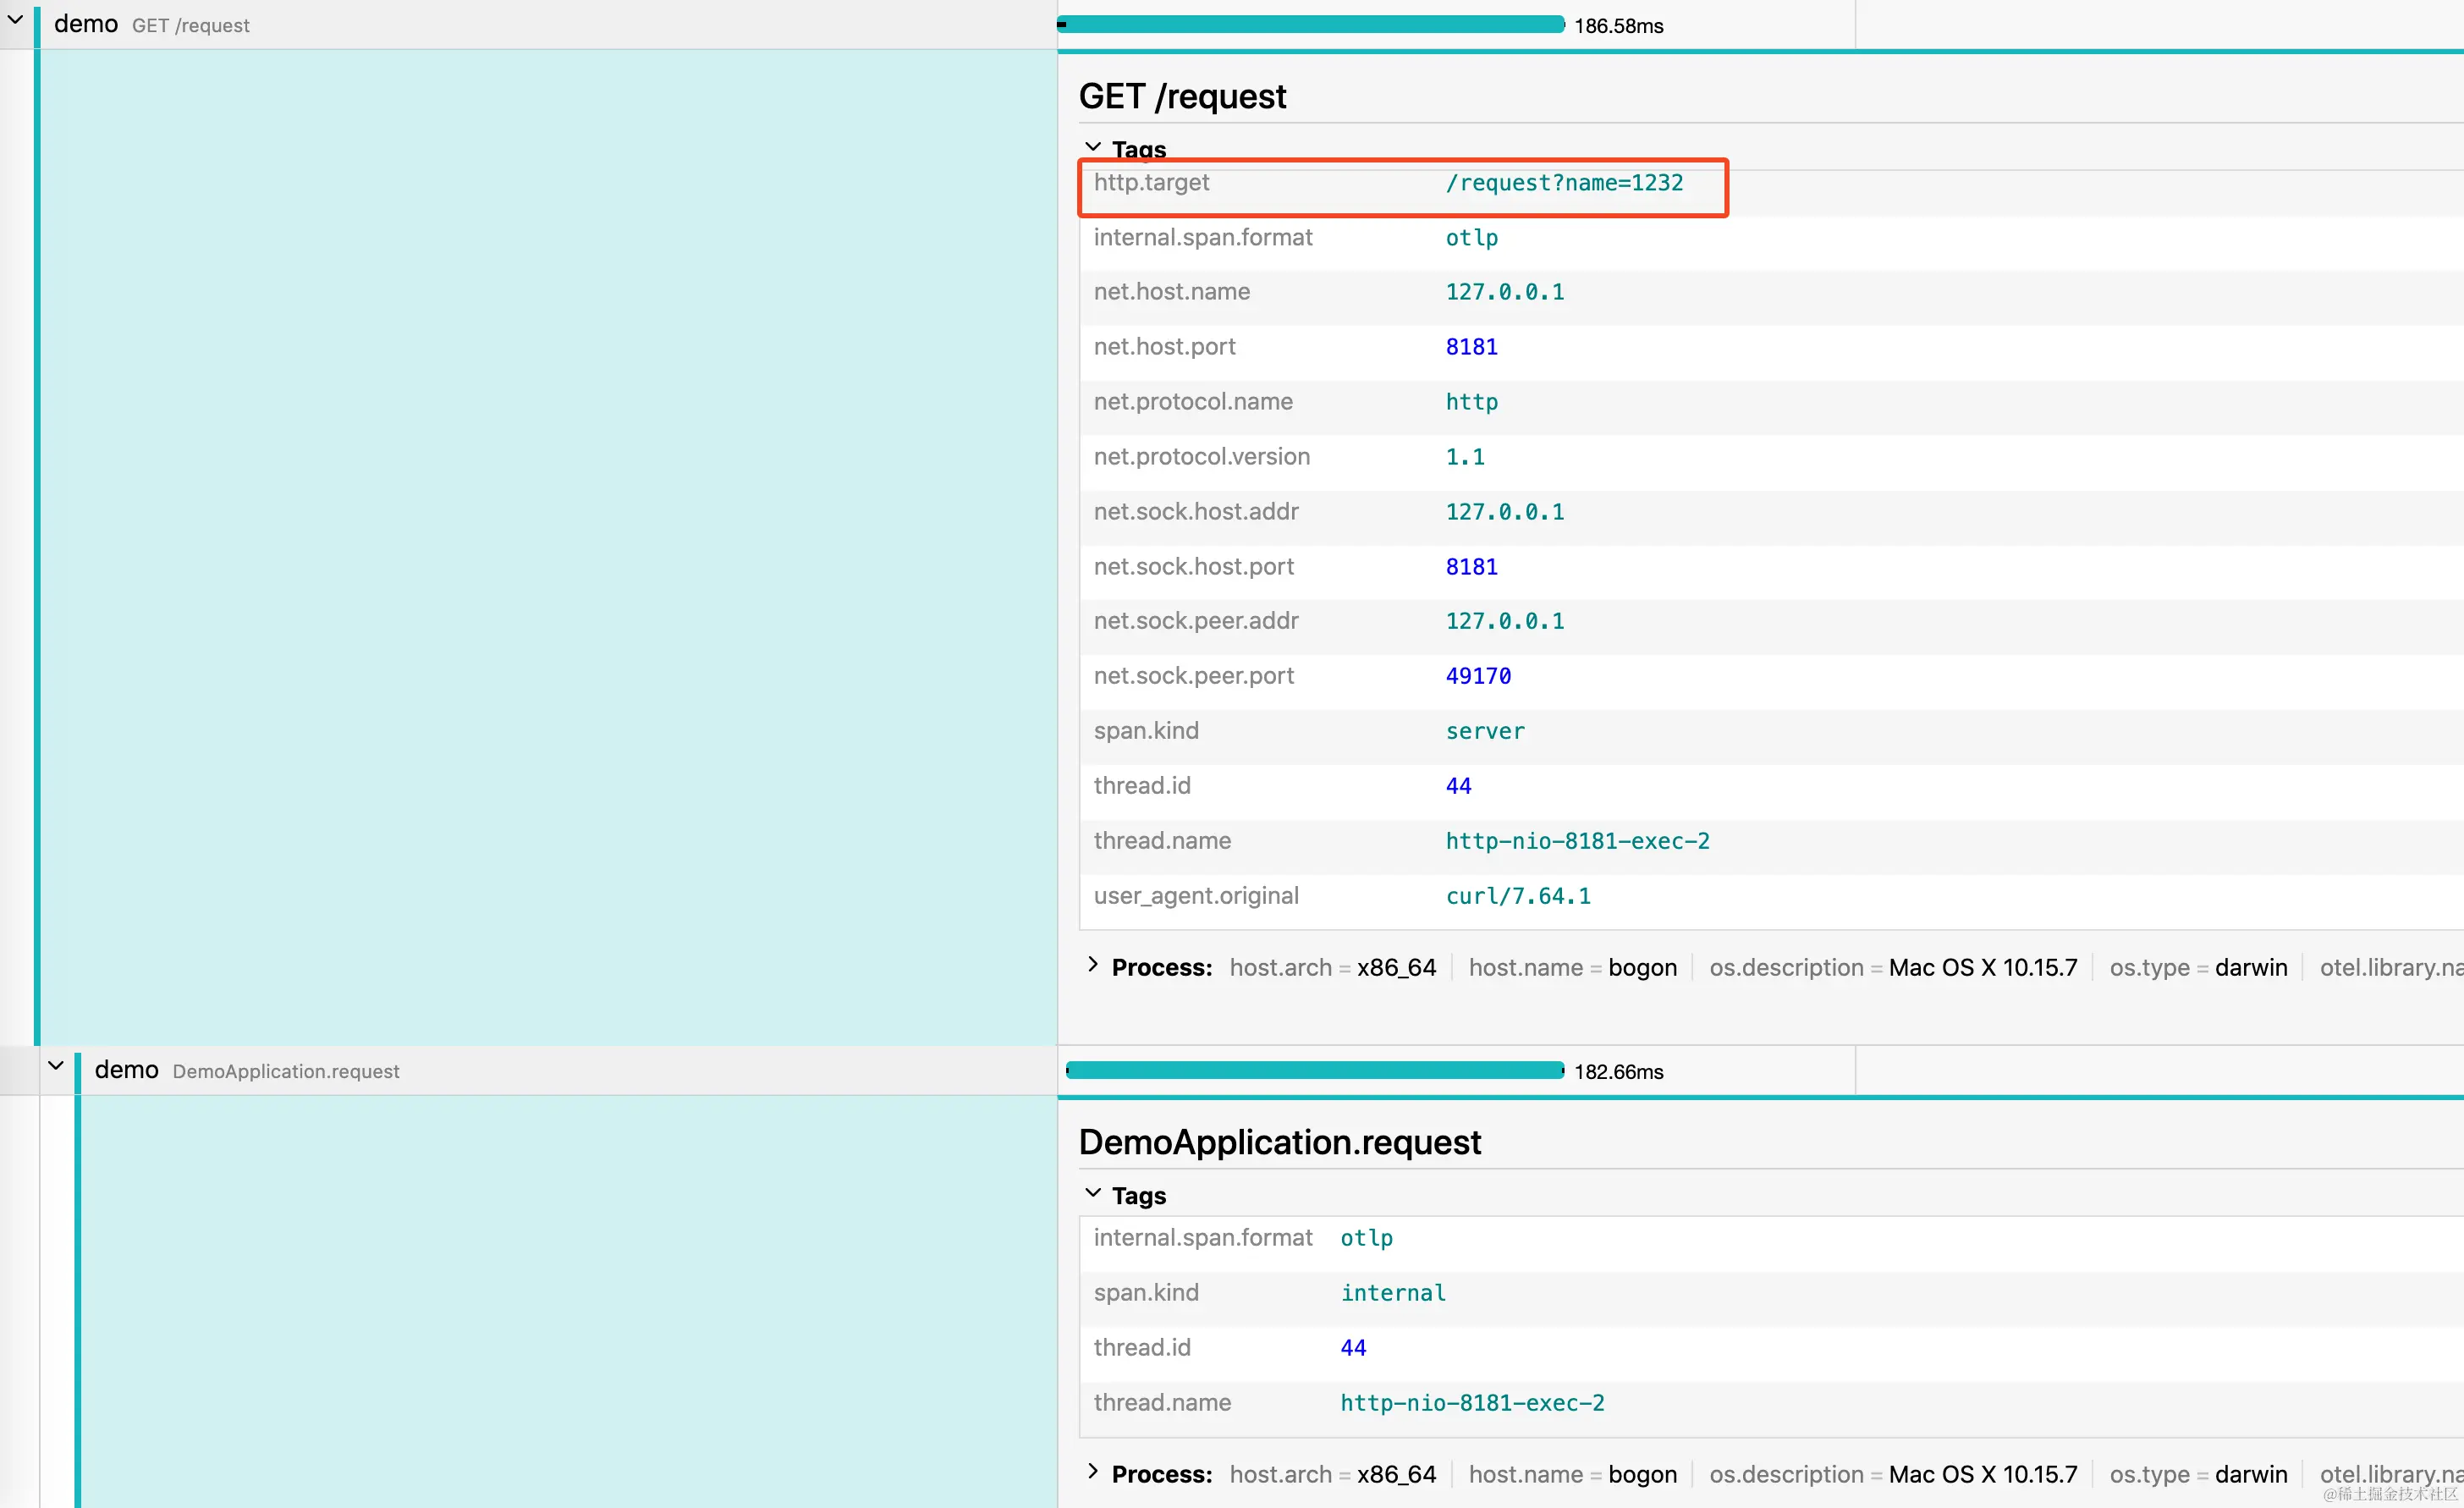Click the GET /request detail heading
Screen dimensions: 2464x1508
click(1182, 96)
